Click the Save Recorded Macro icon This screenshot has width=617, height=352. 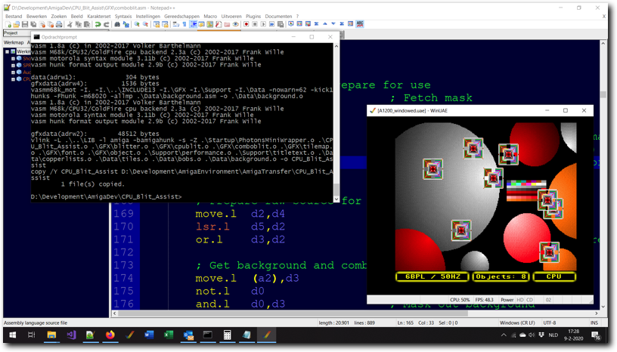pos(281,24)
